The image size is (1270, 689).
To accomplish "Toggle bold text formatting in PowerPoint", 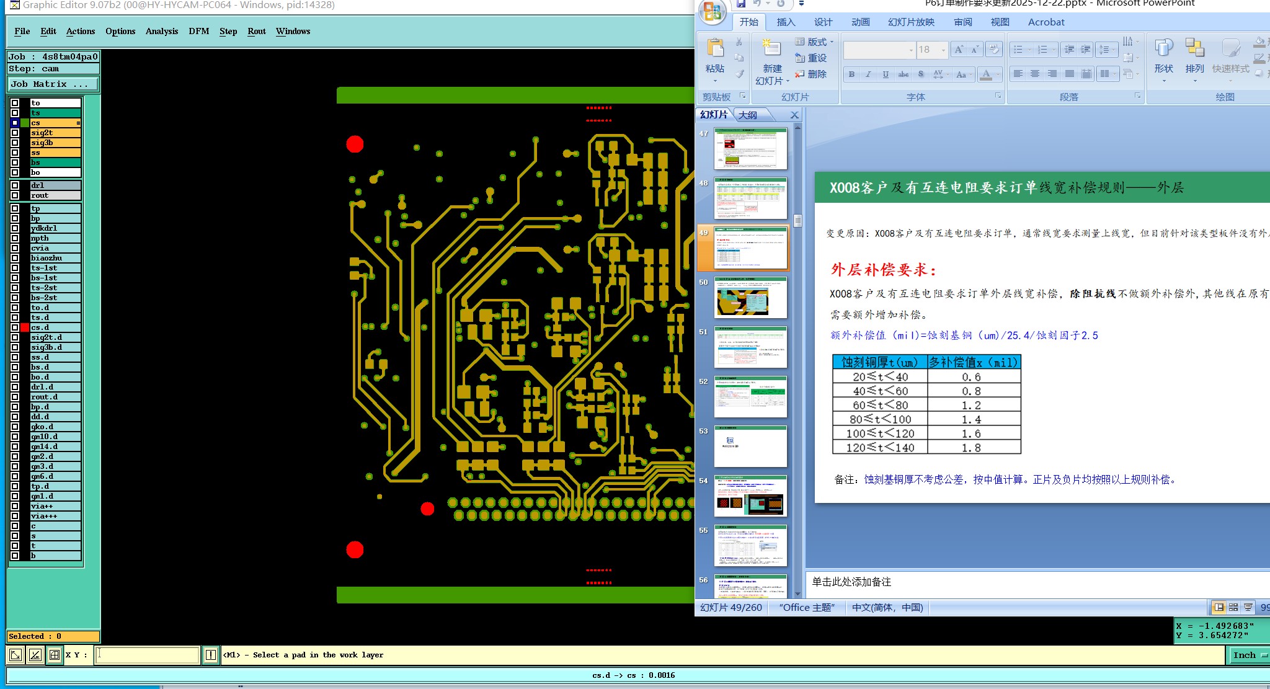I will (851, 74).
